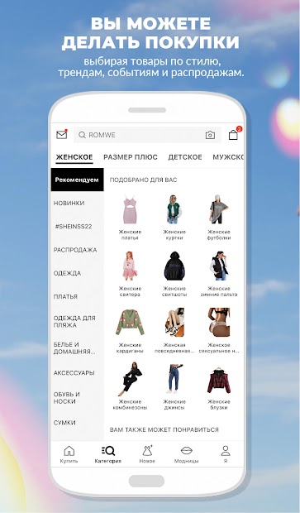This screenshot has height=513, width=300.
Task: Switch to the РАЗМЕР ПЛЮС tab
Action: pos(131,157)
